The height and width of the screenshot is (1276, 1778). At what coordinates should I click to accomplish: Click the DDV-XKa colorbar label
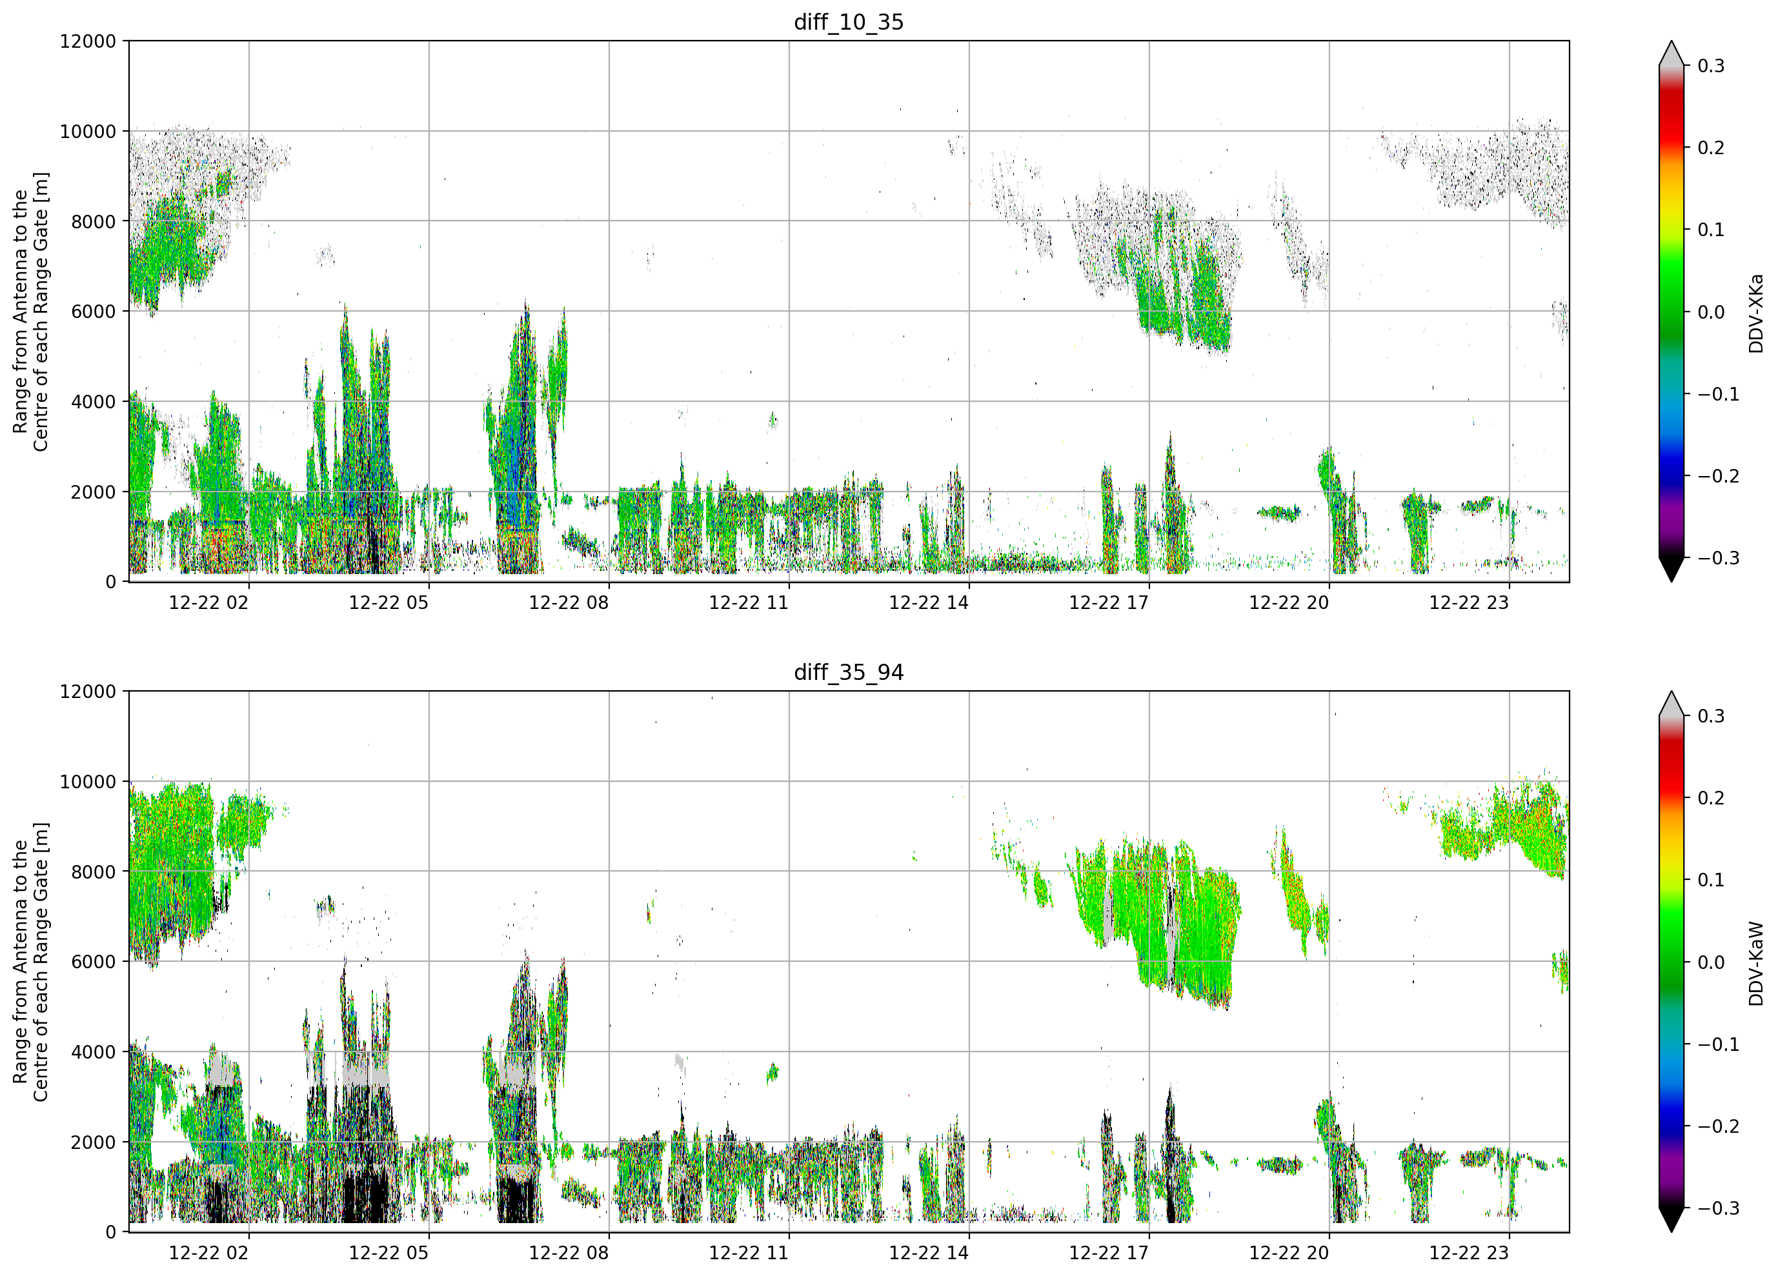point(1755,313)
